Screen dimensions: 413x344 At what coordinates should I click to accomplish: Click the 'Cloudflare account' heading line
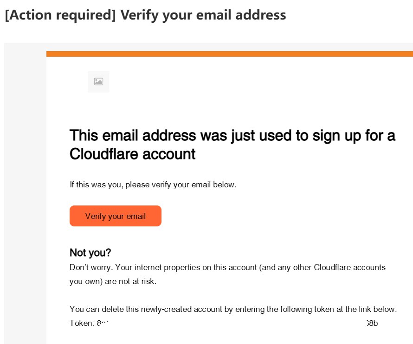click(x=133, y=154)
